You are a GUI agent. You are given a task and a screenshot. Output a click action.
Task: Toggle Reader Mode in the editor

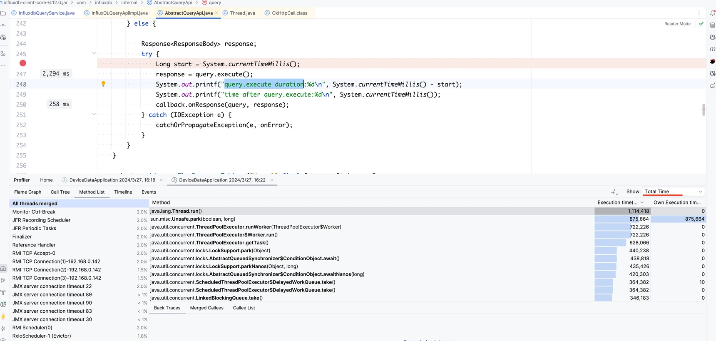coord(677,24)
